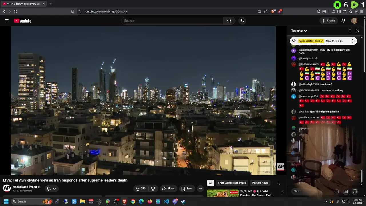Reload the page
Image resolution: width=366 pixels, height=206 pixels.
click(15, 11)
